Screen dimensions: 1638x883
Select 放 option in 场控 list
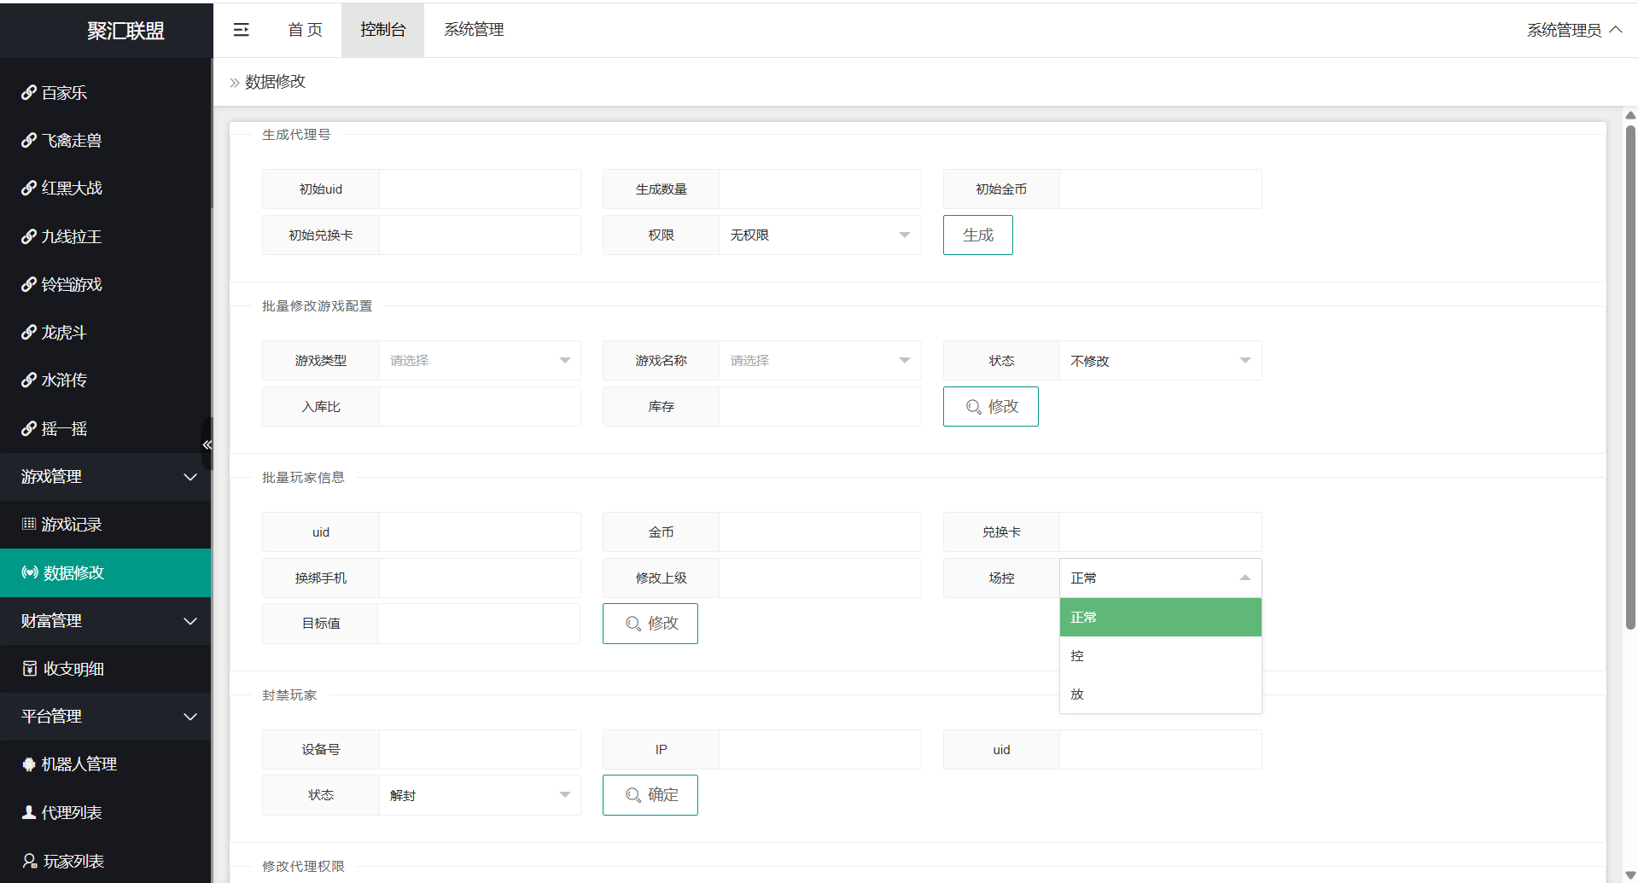click(1160, 694)
